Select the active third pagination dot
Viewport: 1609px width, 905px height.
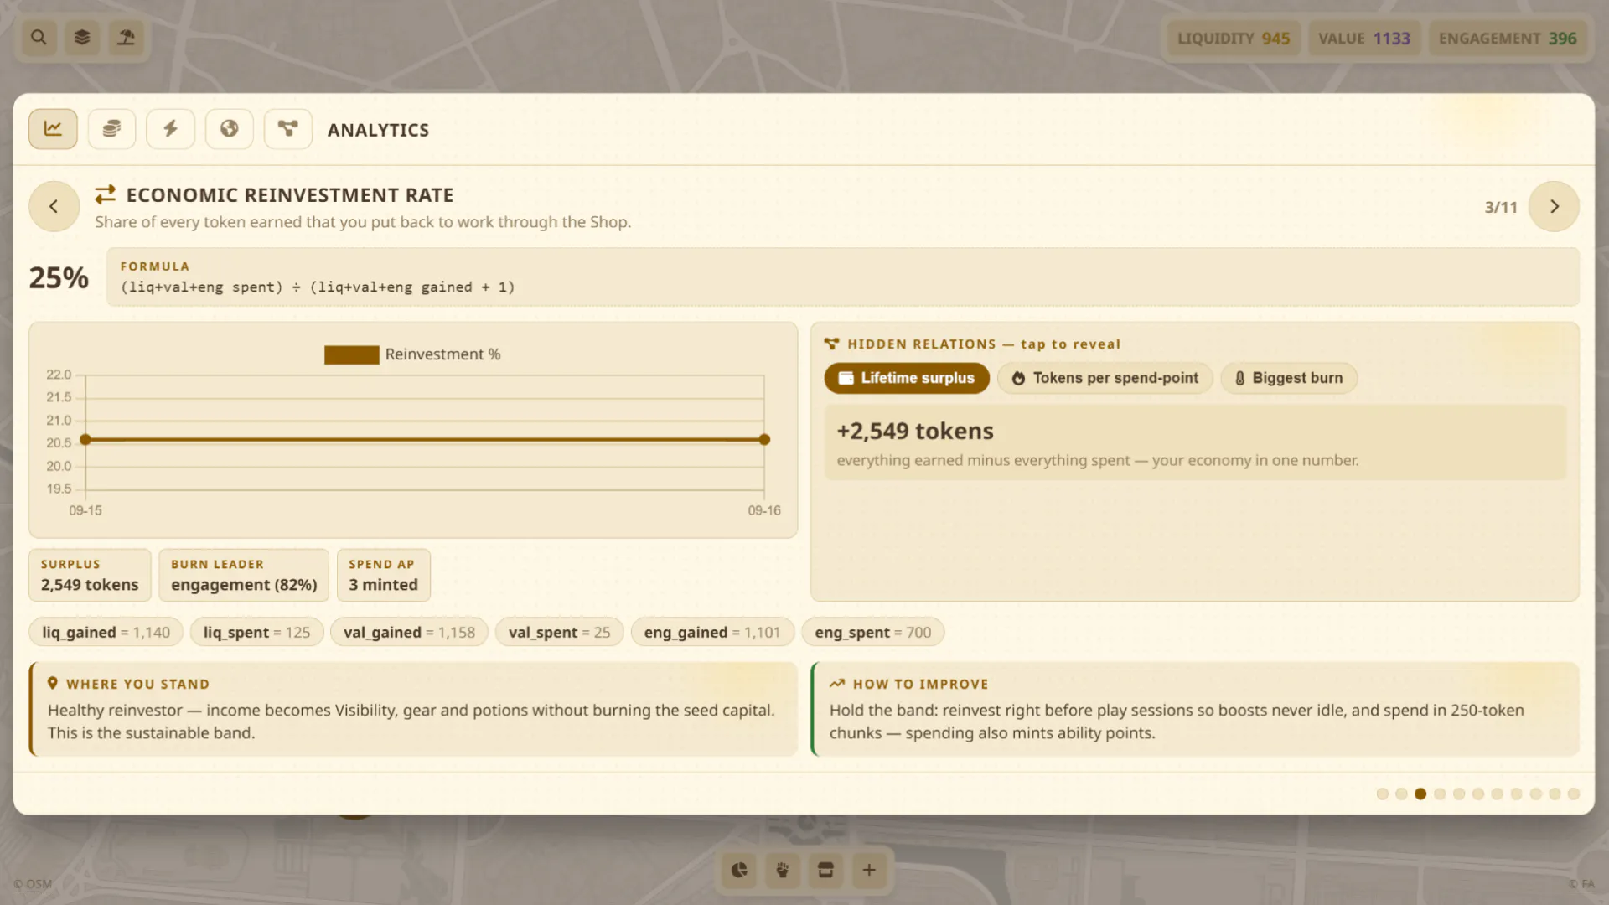1420,794
